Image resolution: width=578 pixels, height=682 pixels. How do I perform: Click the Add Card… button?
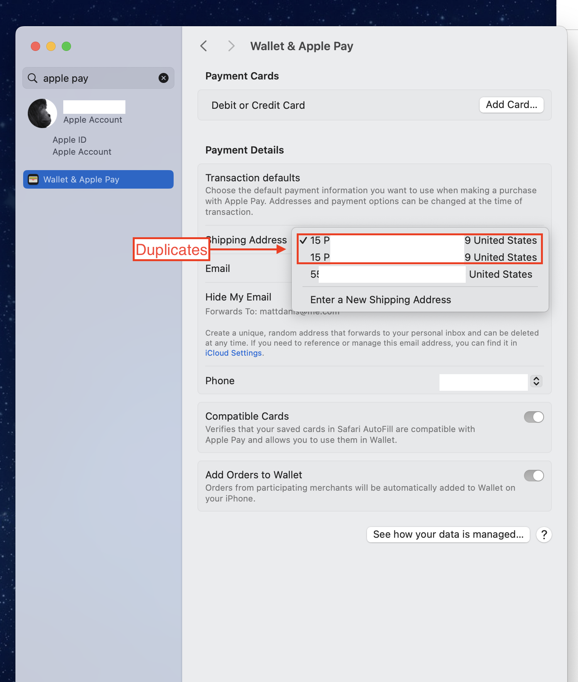(511, 105)
